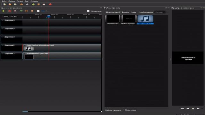Import files with the green plus toolbar icon
Viewport: 205px width, 115px height.
(33, 4)
